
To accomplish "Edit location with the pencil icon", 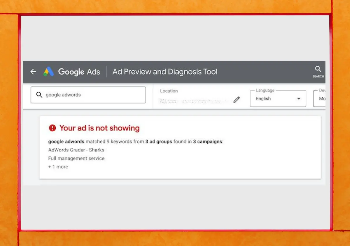I will tap(237, 100).
